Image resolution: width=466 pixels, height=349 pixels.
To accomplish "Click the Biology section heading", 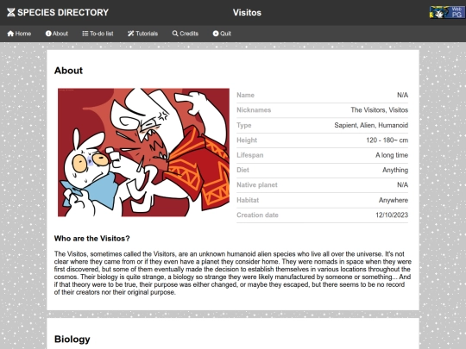I will [72, 340].
